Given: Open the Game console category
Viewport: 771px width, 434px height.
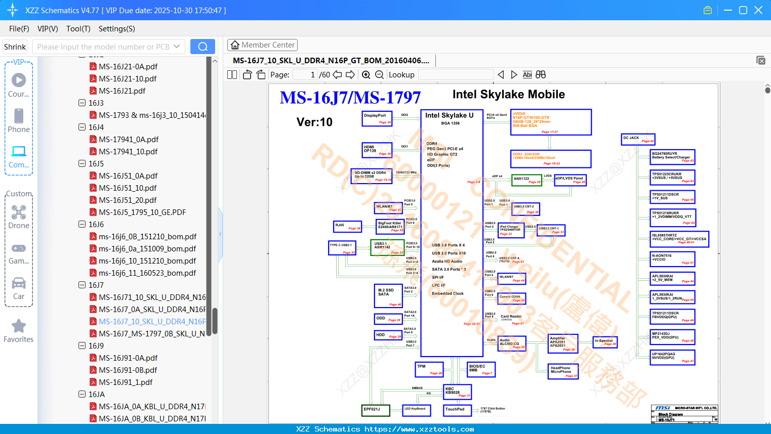Looking at the screenshot, I should (19, 253).
